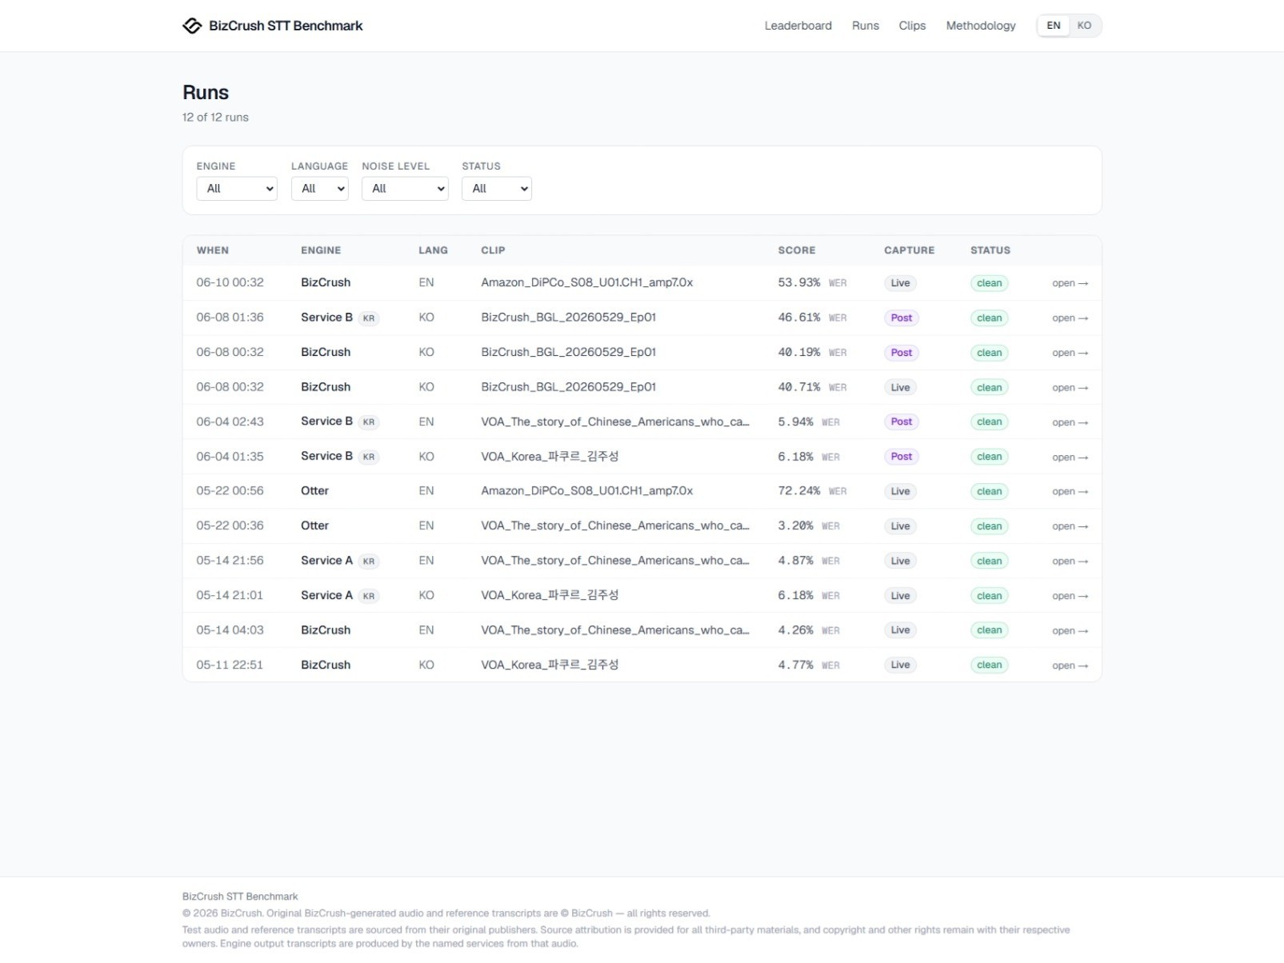This screenshot has width=1284, height=963.
Task: Click the 3.20% WER score
Action: coord(809,526)
